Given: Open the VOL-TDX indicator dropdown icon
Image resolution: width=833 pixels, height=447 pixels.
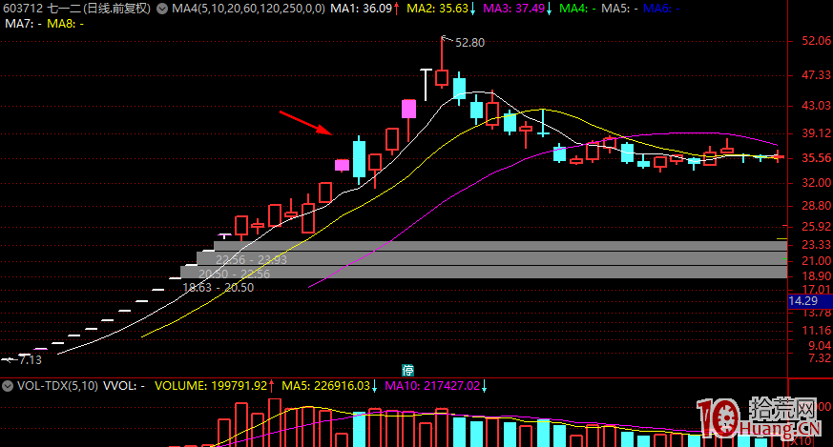Looking at the screenshot, I should [x=8, y=386].
